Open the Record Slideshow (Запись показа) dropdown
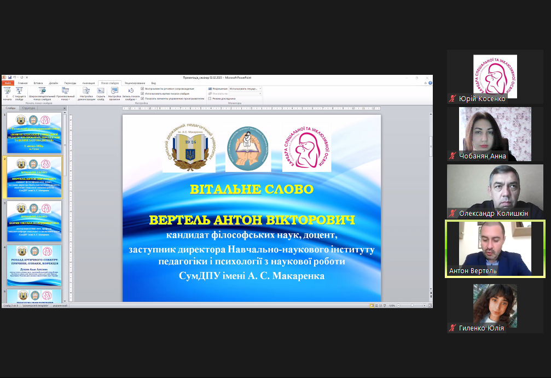Image resolution: width=551 pixels, height=378 pixels. pos(131,93)
